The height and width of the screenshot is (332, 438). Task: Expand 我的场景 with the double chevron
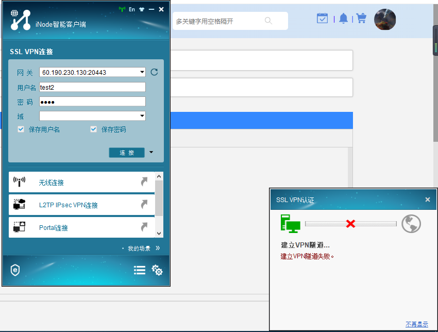[158, 248]
